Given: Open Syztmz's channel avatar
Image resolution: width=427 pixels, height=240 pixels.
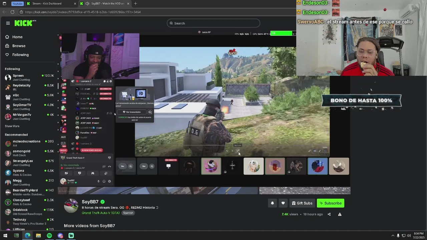Looking at the screenshot, I should click(x=8, y=172).
